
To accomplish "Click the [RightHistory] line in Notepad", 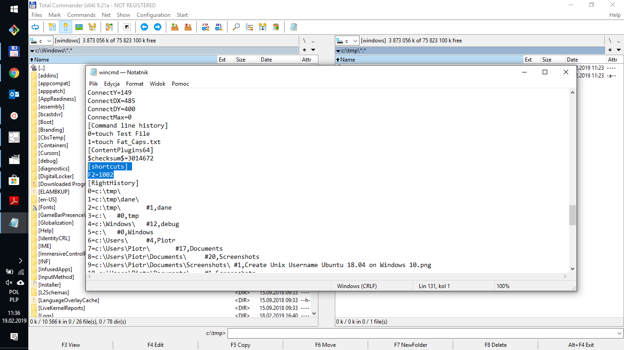I will click(113, 183).
